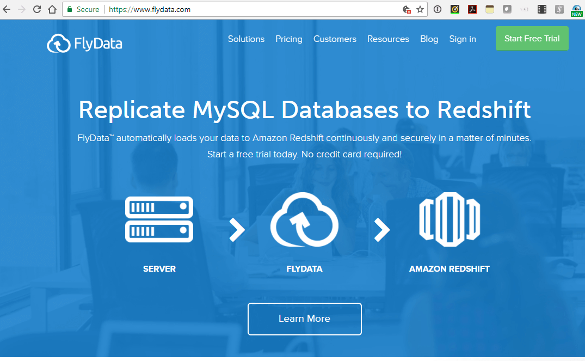
Task: Click the extension icon with NEW badge
Action: click(576, 8)
